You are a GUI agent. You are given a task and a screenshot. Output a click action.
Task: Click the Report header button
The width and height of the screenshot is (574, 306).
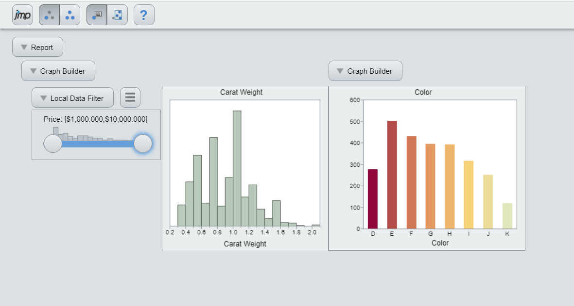(x=37, y=47)
